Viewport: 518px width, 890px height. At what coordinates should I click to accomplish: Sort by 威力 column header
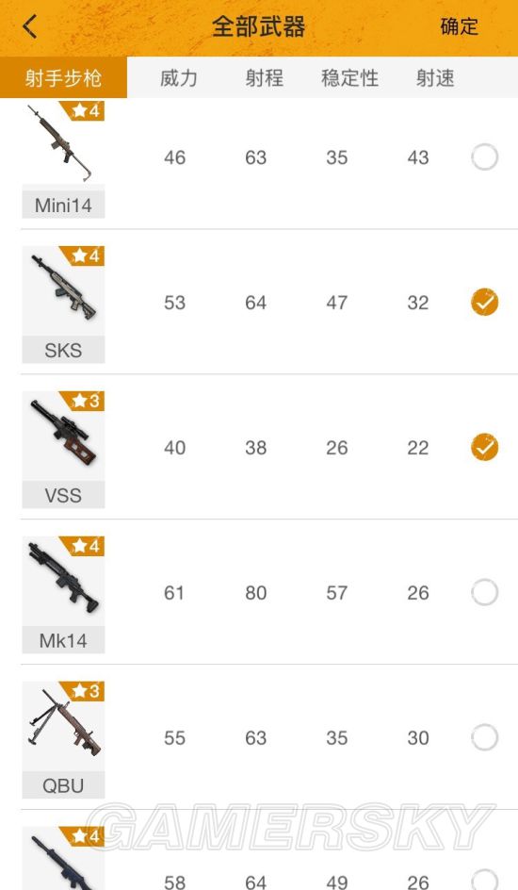point(179,77)
